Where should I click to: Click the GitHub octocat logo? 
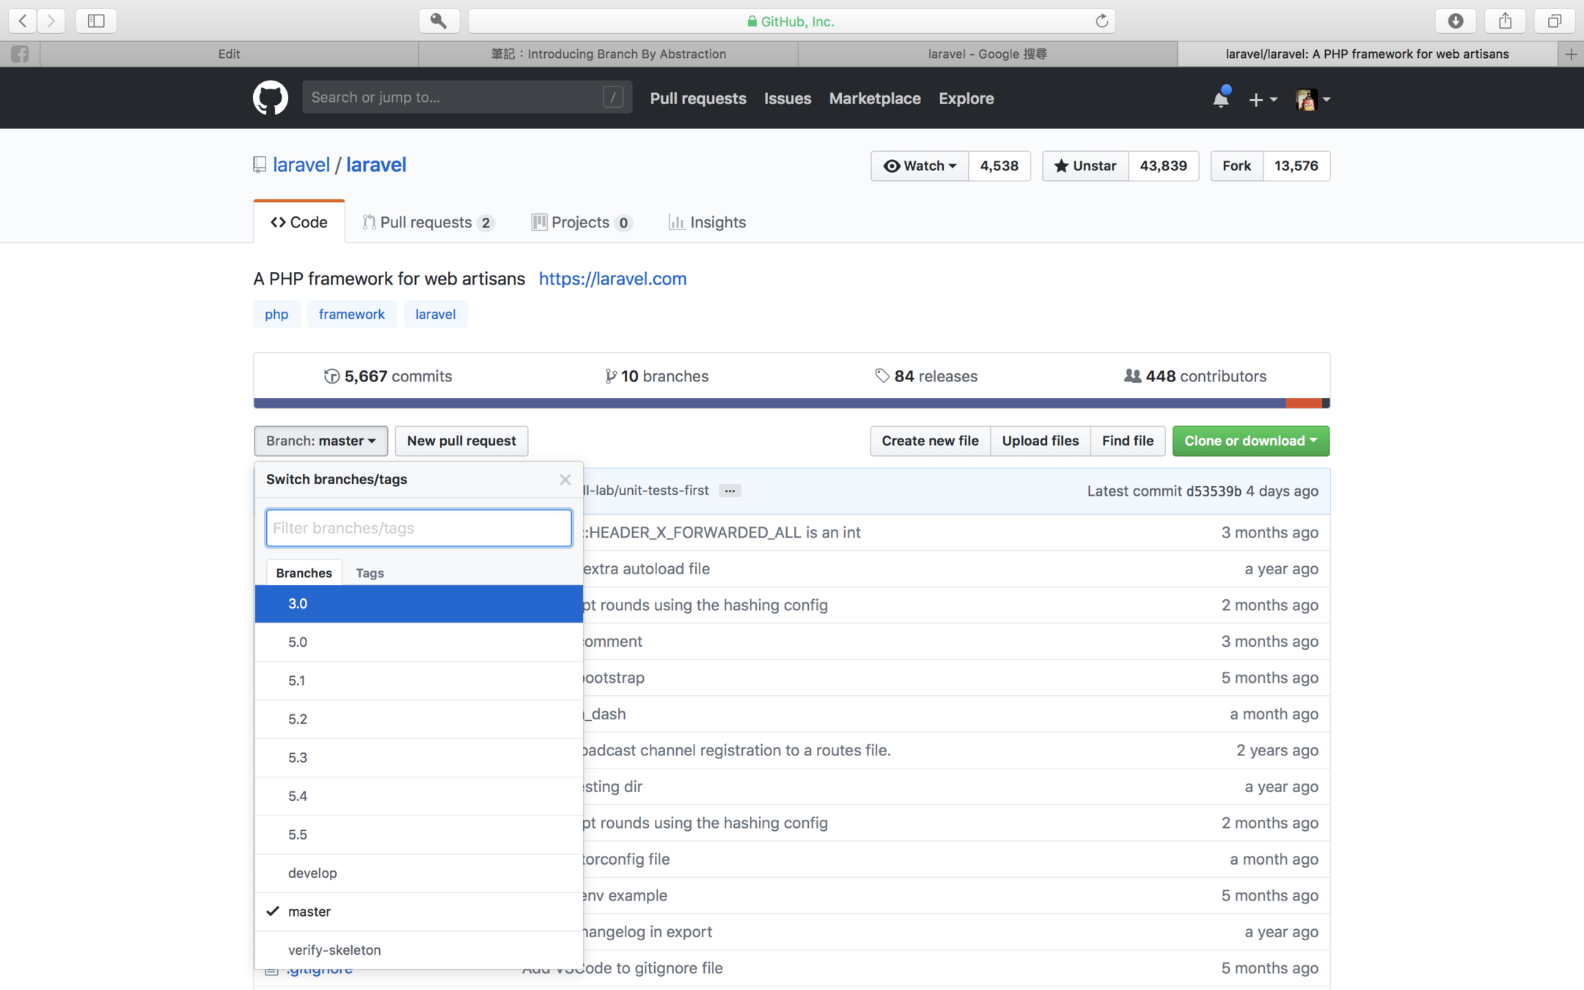point(270,98)
